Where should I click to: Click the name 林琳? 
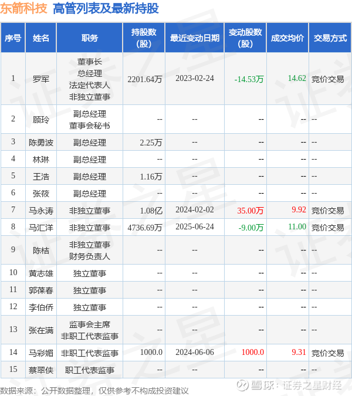41,160
